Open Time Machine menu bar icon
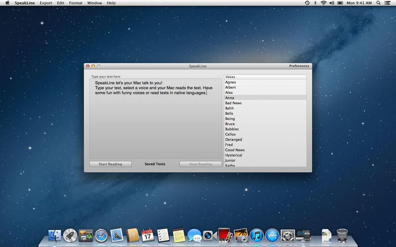 pos(307,3)
